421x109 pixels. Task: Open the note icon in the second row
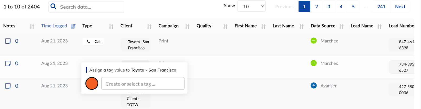8,64
